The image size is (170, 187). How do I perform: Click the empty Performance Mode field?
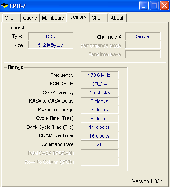[x=143, y=45]
